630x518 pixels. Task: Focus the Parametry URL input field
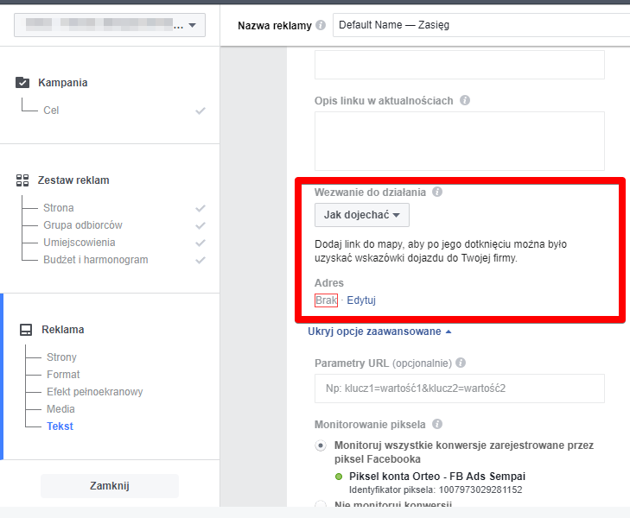coord(459,388)
